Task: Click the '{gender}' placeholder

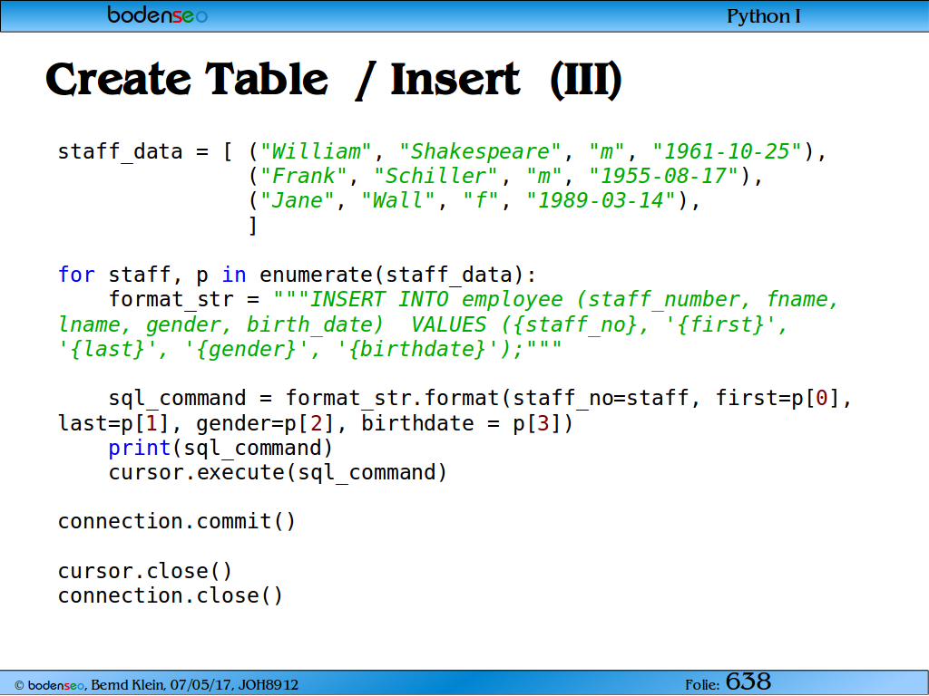Action: tap(247, 349)
